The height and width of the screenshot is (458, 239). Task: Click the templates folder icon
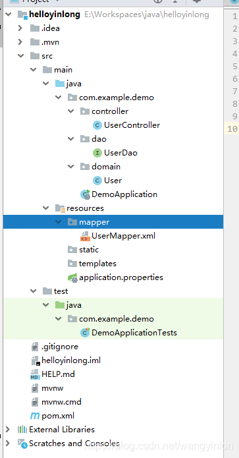72,264
